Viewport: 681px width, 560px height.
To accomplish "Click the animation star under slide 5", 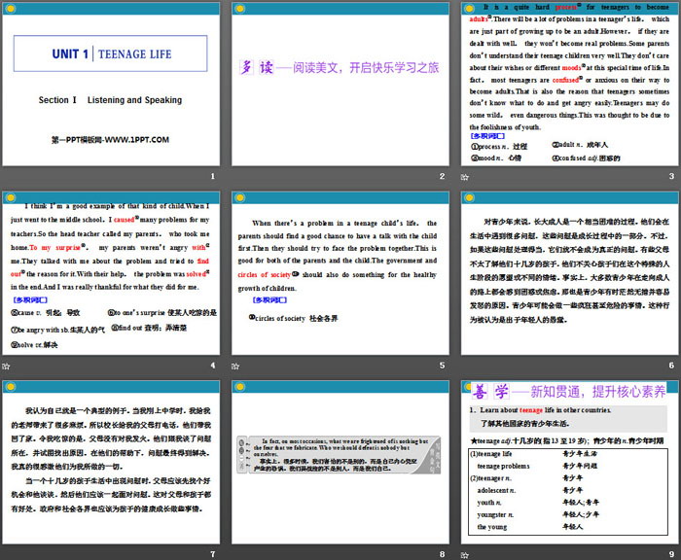I will [236, 366].
